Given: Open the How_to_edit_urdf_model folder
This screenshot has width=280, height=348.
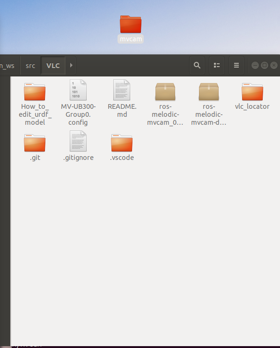Looking at the screenshot, I should (x=35, y=91).
